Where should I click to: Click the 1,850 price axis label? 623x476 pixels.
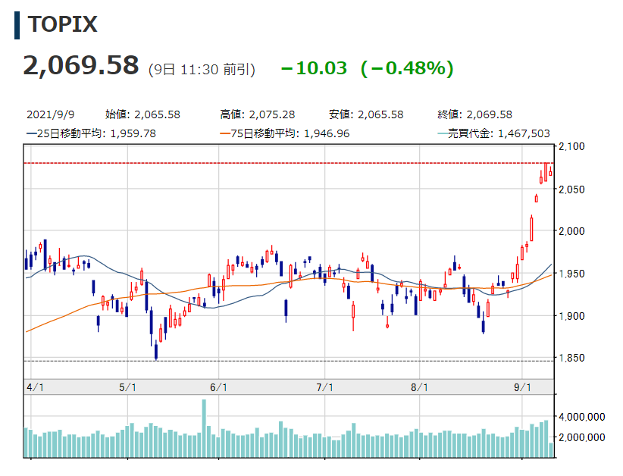(x=571, y=358)
